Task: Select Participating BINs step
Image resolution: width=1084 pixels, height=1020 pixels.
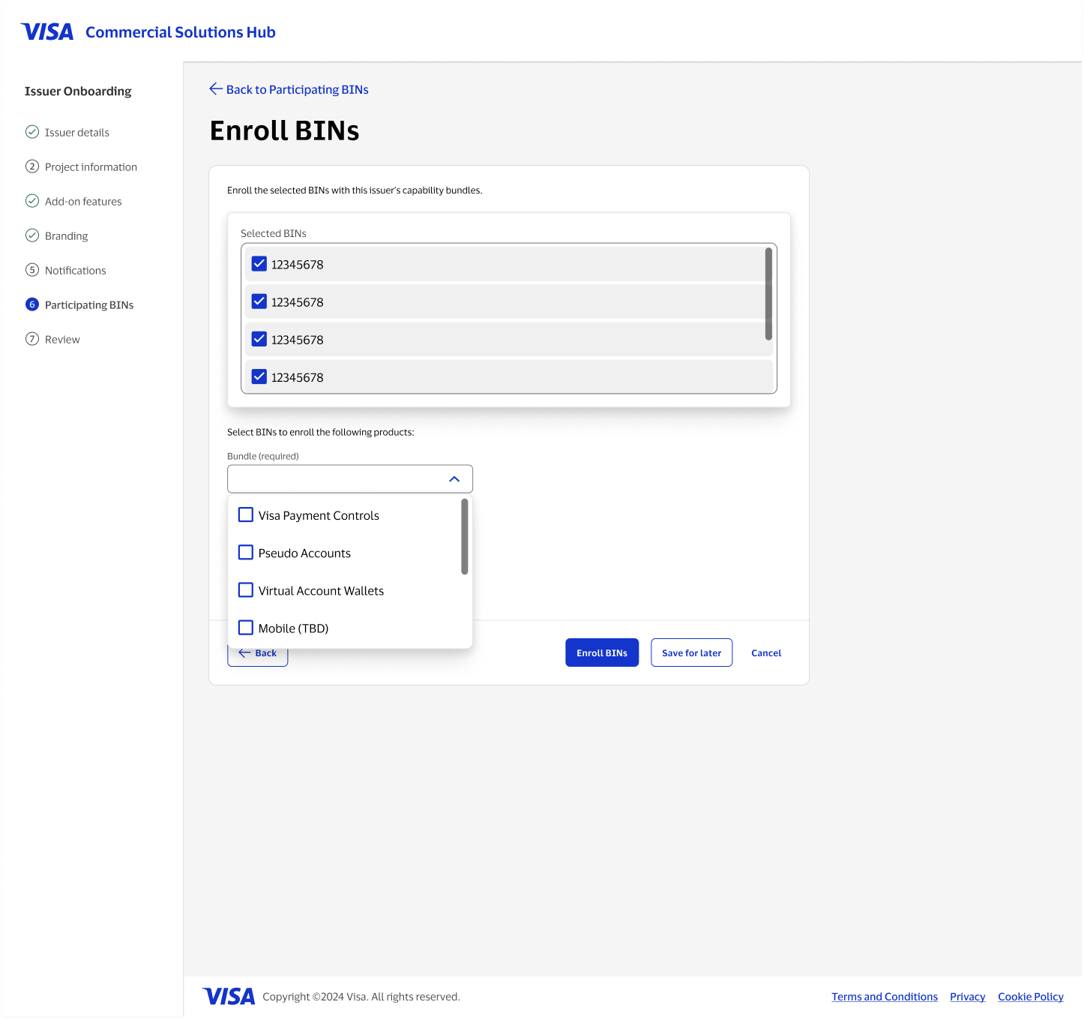Action: pos(89,305)
